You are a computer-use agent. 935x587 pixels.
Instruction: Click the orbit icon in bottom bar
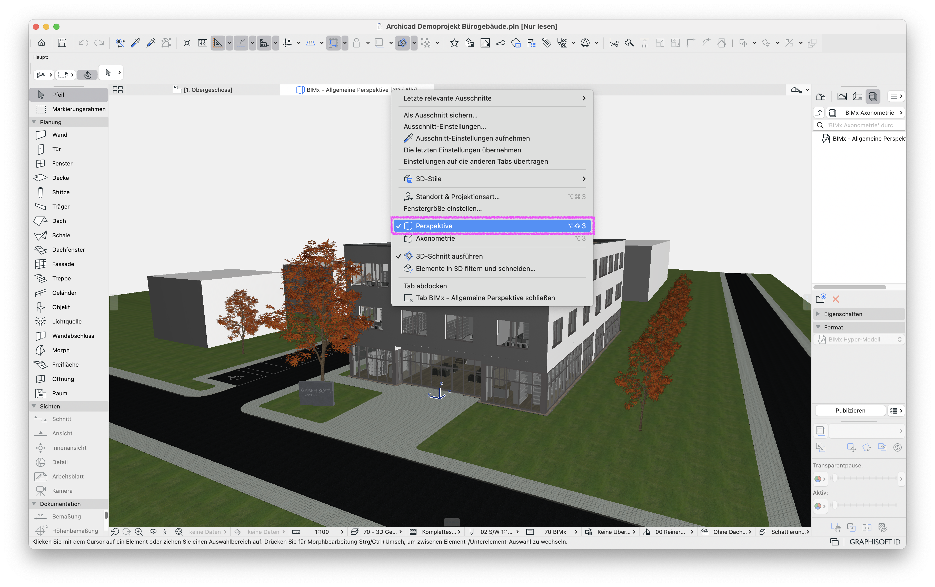tap(153, 532)
